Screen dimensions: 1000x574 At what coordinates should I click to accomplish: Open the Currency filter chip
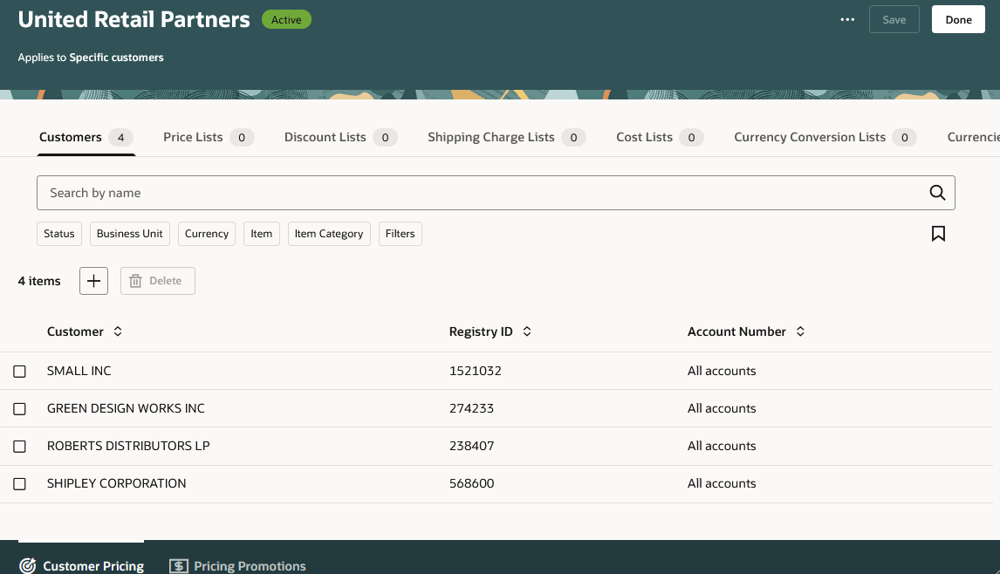pyautogui.click(x=207, y=234)
